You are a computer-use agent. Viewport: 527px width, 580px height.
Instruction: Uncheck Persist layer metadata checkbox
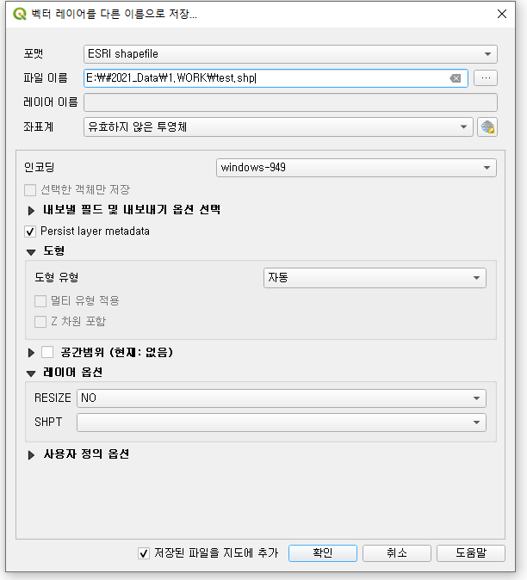coord(30,231)
